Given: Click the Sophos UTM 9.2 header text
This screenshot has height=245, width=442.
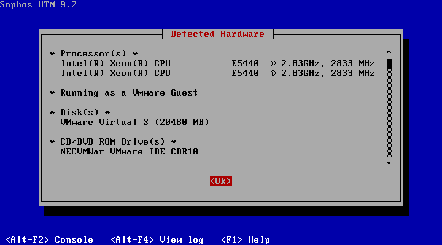Looking at the screenshot, I should 38,5.
